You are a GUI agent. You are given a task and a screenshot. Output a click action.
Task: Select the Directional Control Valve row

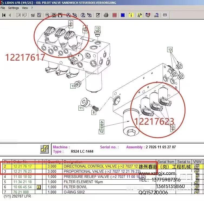click(89, 166)
